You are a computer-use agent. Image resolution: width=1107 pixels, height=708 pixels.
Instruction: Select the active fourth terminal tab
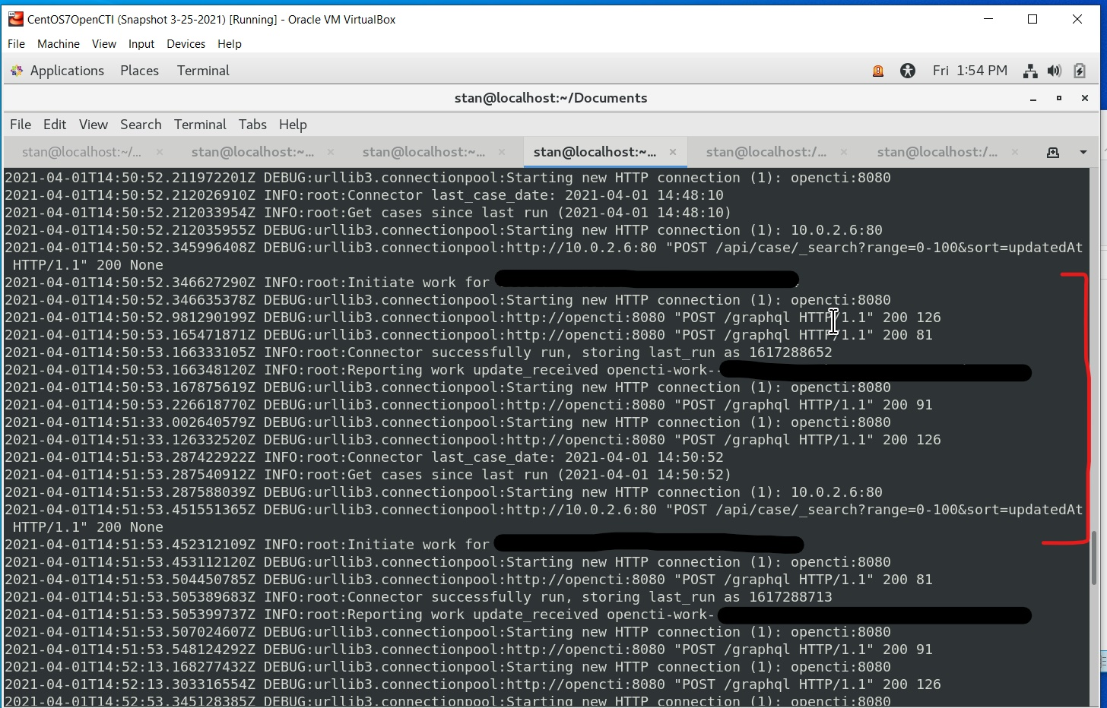595,152
